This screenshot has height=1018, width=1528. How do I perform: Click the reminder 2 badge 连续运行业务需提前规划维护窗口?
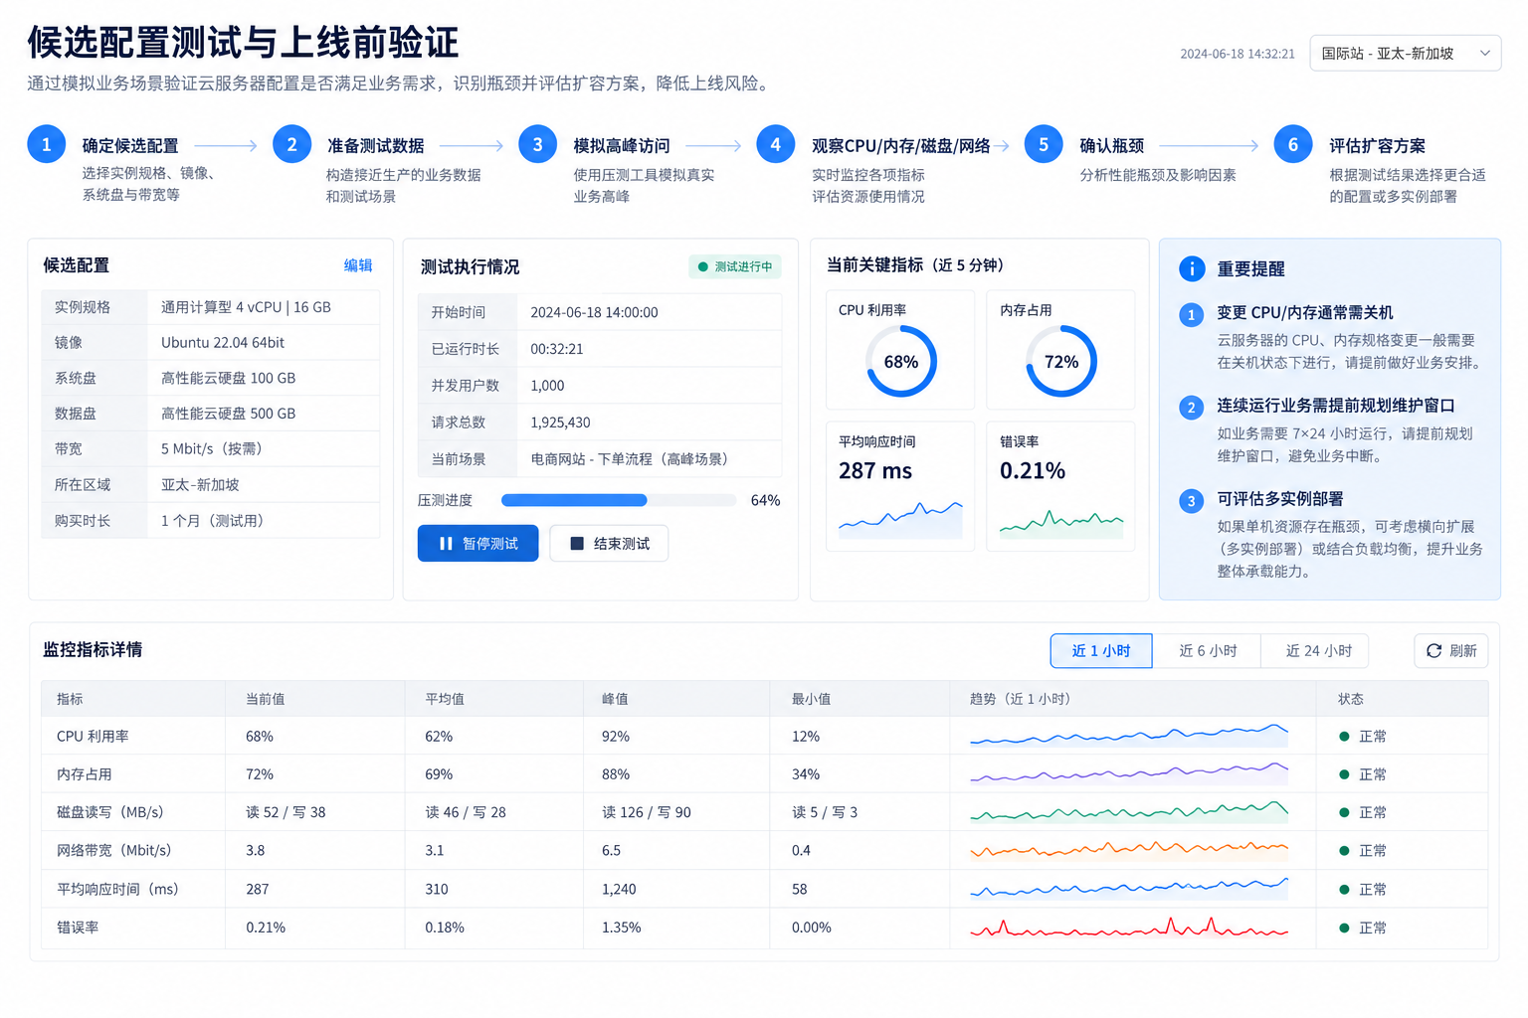coord(1191,408)
